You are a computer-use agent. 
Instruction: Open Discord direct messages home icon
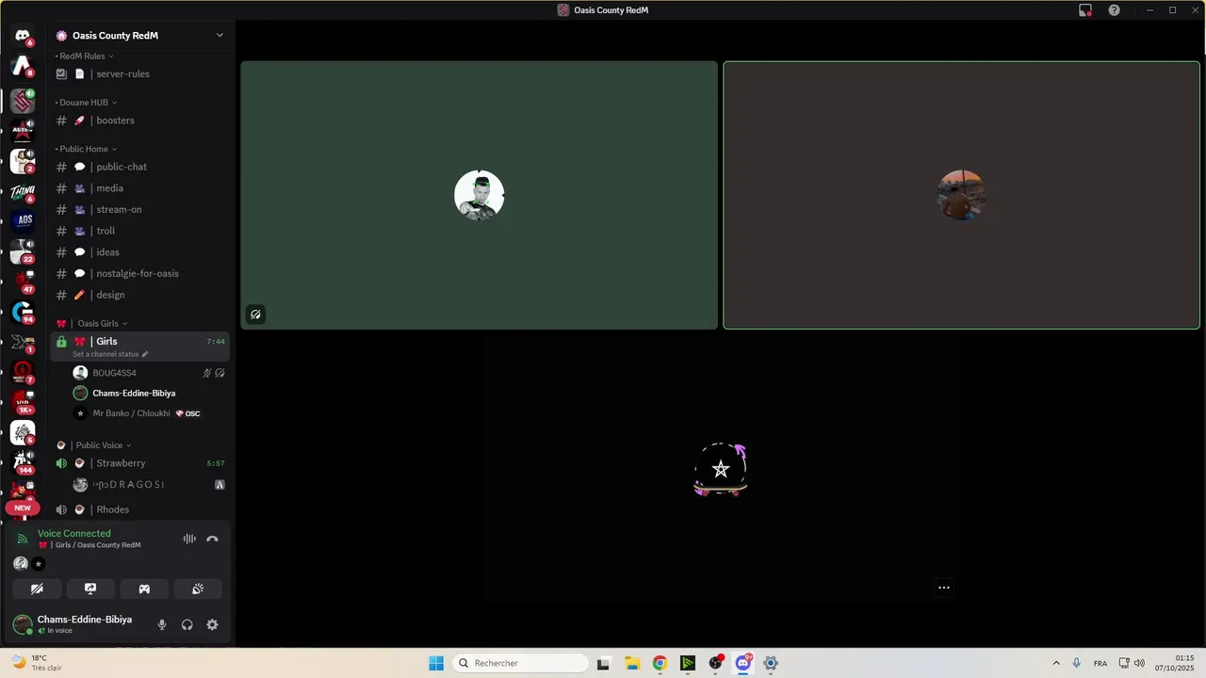23,36
